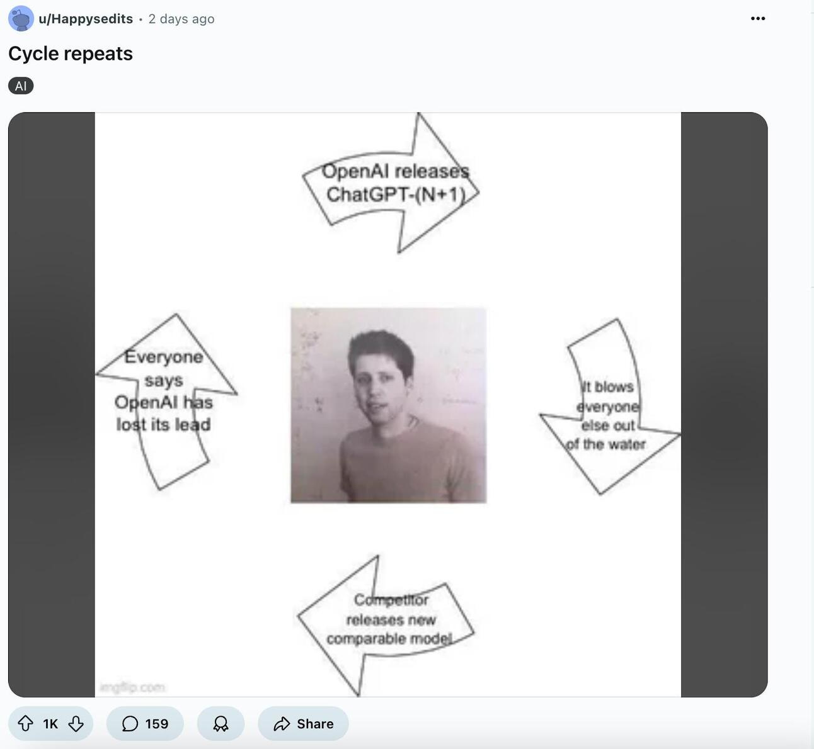This screenshot has height=749, width=814.
Task: Open the "Cycle repeats" post title
Action: (71, 53)
